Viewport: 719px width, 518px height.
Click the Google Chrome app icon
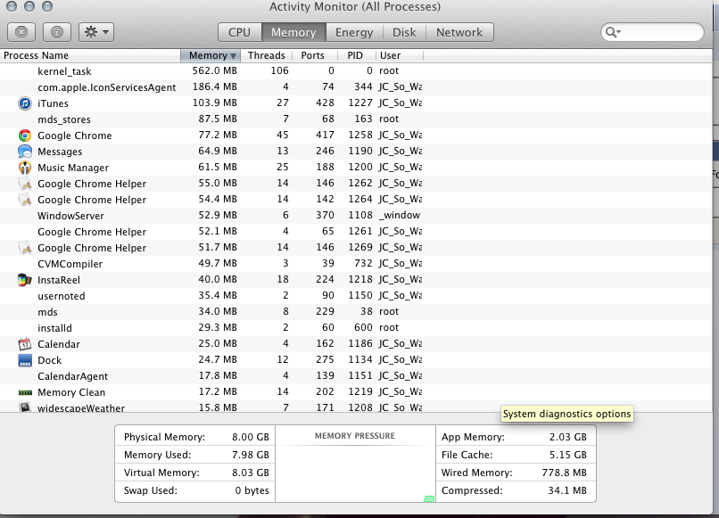tap(25, 136)
